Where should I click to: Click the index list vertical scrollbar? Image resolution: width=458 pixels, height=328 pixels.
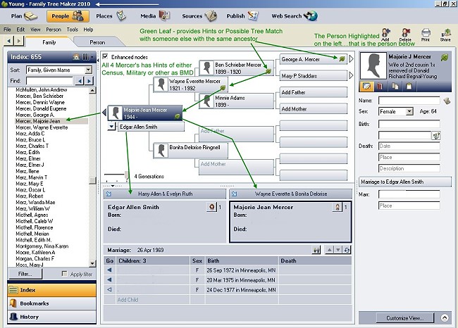point(92,177)
